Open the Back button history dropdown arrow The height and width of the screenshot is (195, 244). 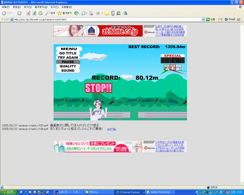click(14, 13)
